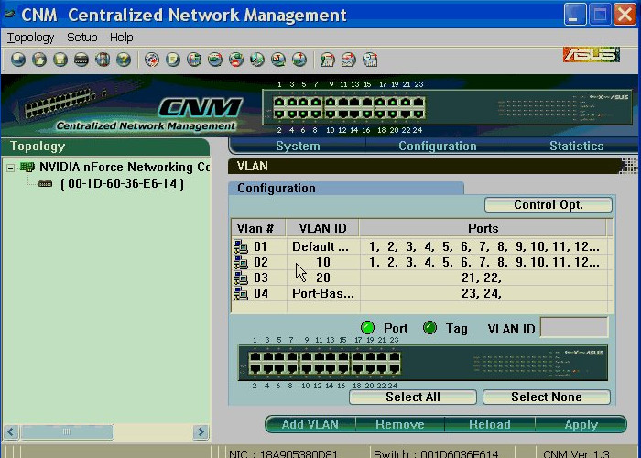Switch to the System tab
This screenshot has height=458, width=641.
coord(298,146)
